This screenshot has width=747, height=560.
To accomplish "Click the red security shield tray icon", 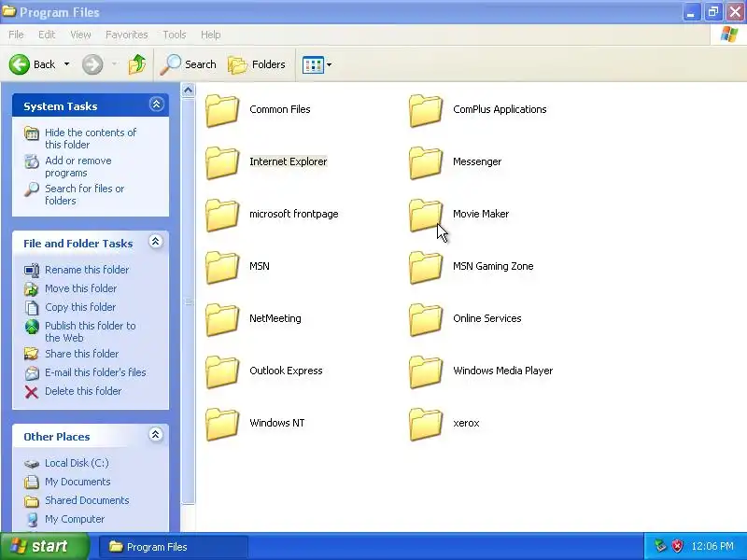I will point(677,546).
